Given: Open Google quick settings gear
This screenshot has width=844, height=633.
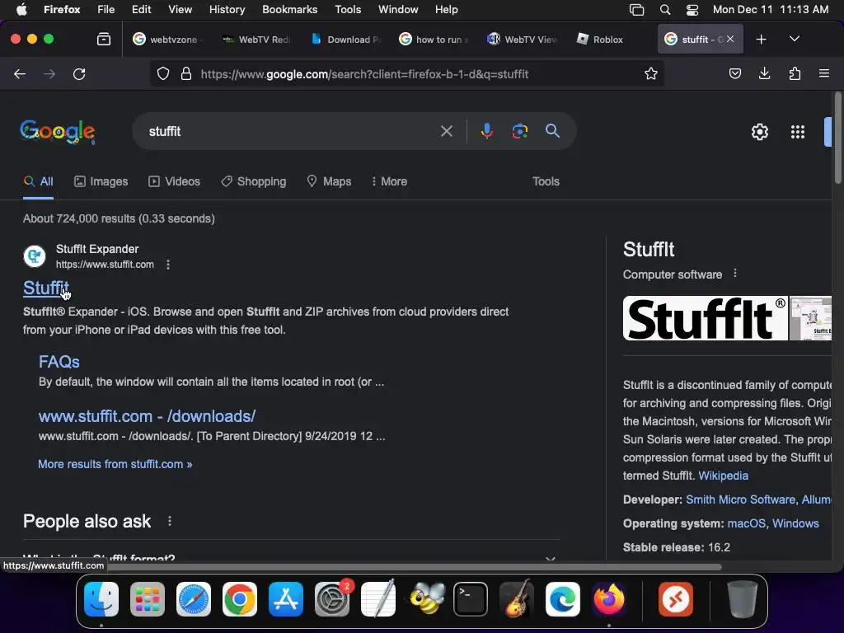Looking at the screenshot, I should (759, 132).
